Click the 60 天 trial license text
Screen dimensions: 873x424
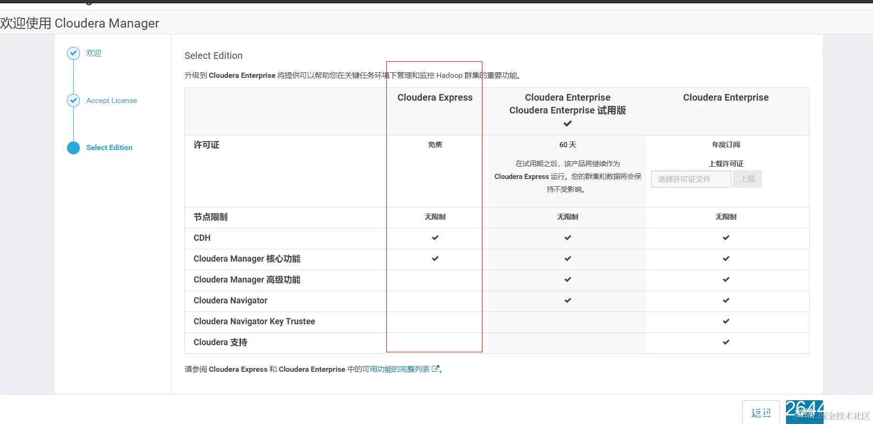(x=567, y=144)
